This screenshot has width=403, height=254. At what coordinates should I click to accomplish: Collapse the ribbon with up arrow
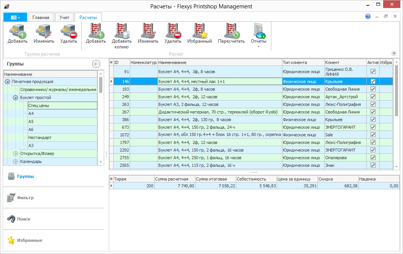tap(394, 53)
